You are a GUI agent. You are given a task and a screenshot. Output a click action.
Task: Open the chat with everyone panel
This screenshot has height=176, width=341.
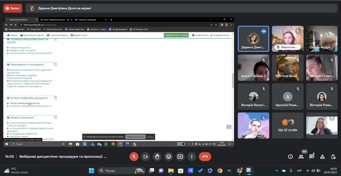(312, 156)
